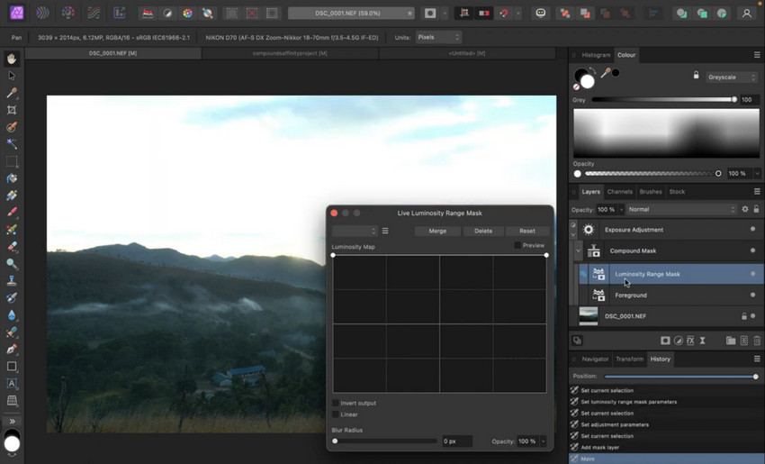Select the Paint Brush tool
This screenshot has height=464, width=765.
tap(12, 213)
